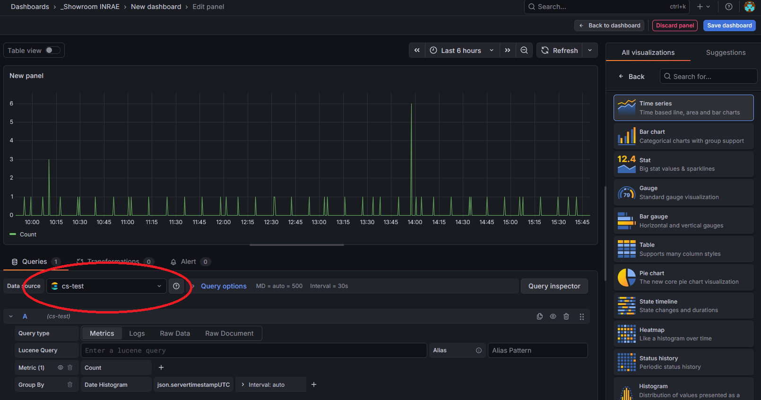761x400 pixels.
Task: Select Raw Data query type
Action: click(175, 333)
